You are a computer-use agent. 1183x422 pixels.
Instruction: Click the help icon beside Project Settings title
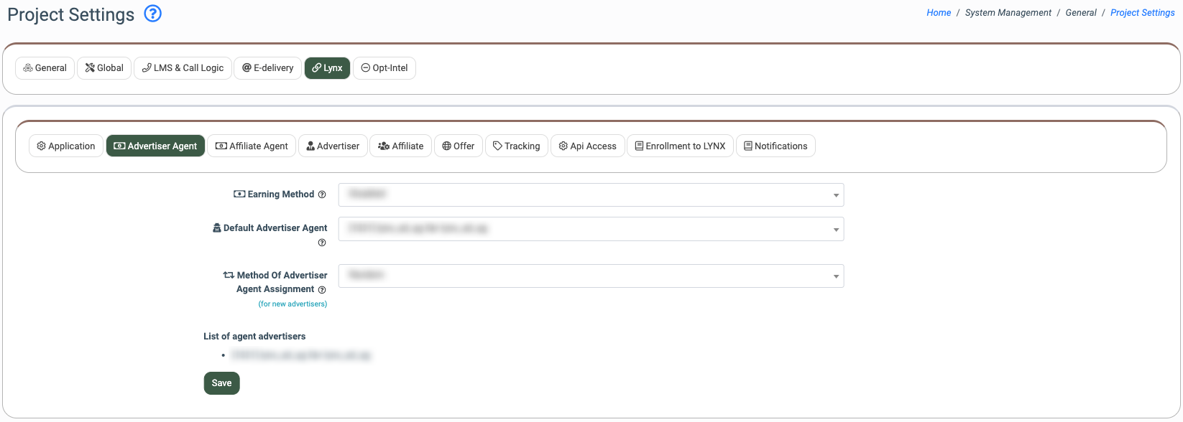pos(152,14)
